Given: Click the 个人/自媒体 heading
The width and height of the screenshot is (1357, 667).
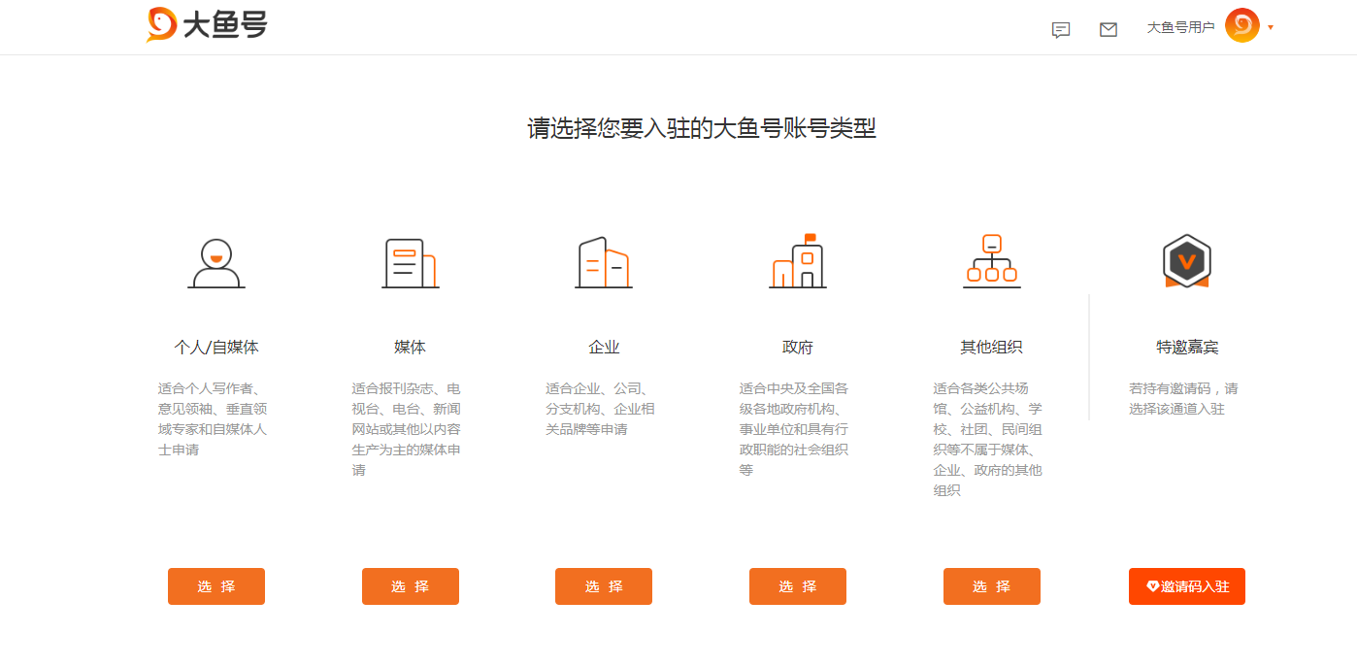Looking at the screenshot, I should pos(216,347).
